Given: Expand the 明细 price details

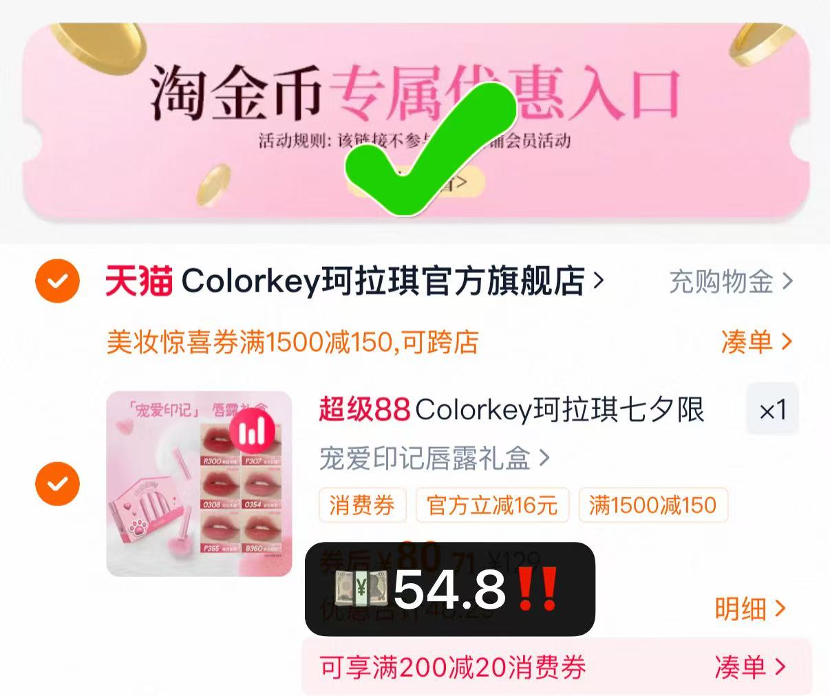Looking at the screenshot, I should point(749,609).
